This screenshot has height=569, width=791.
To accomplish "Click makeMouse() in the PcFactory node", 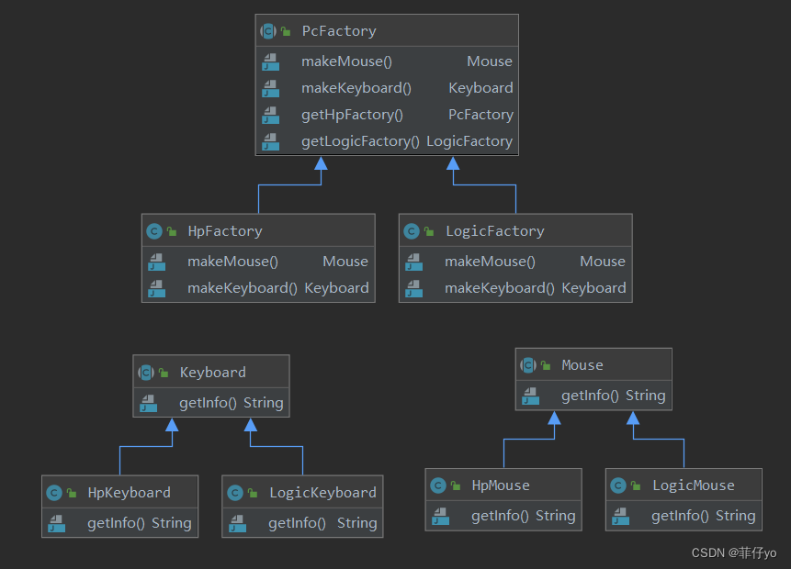I will tap(346, 61).
